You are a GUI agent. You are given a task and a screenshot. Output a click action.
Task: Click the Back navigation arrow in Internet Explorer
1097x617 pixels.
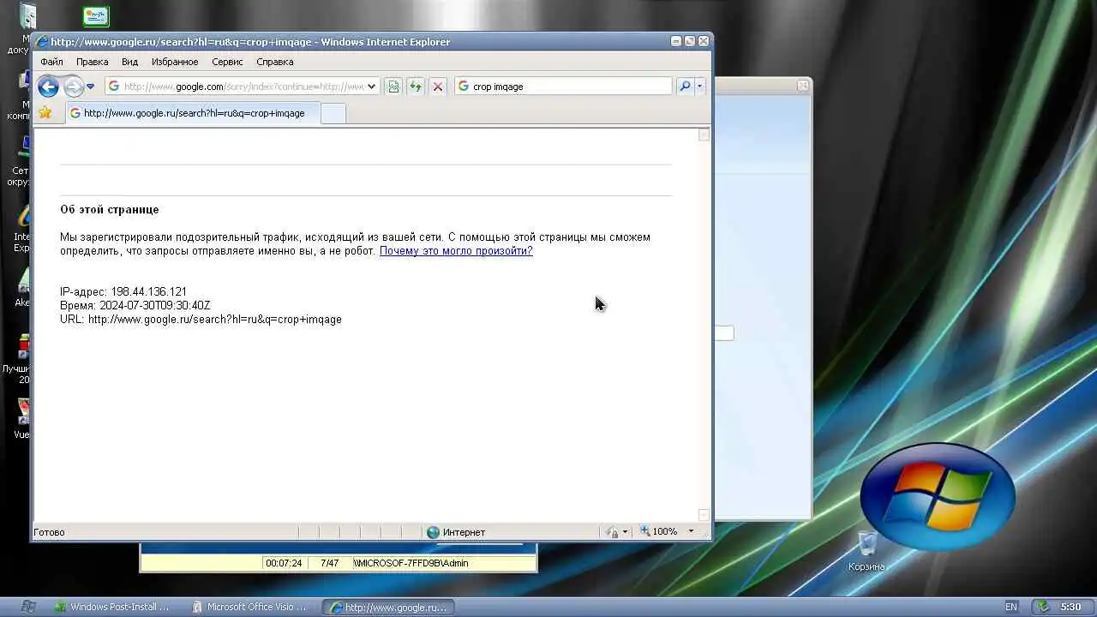(x=48, y=87)
